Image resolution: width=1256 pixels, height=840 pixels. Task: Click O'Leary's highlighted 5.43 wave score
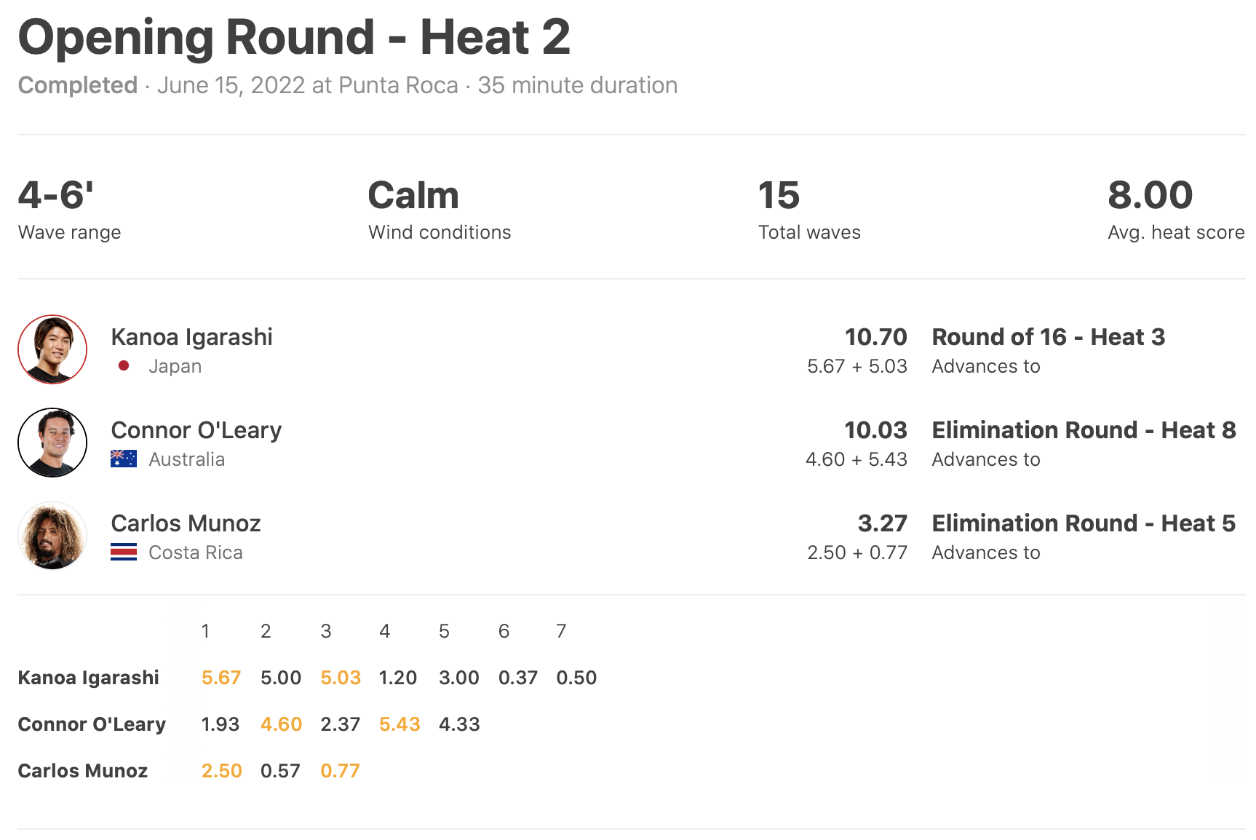pos(400,724)
